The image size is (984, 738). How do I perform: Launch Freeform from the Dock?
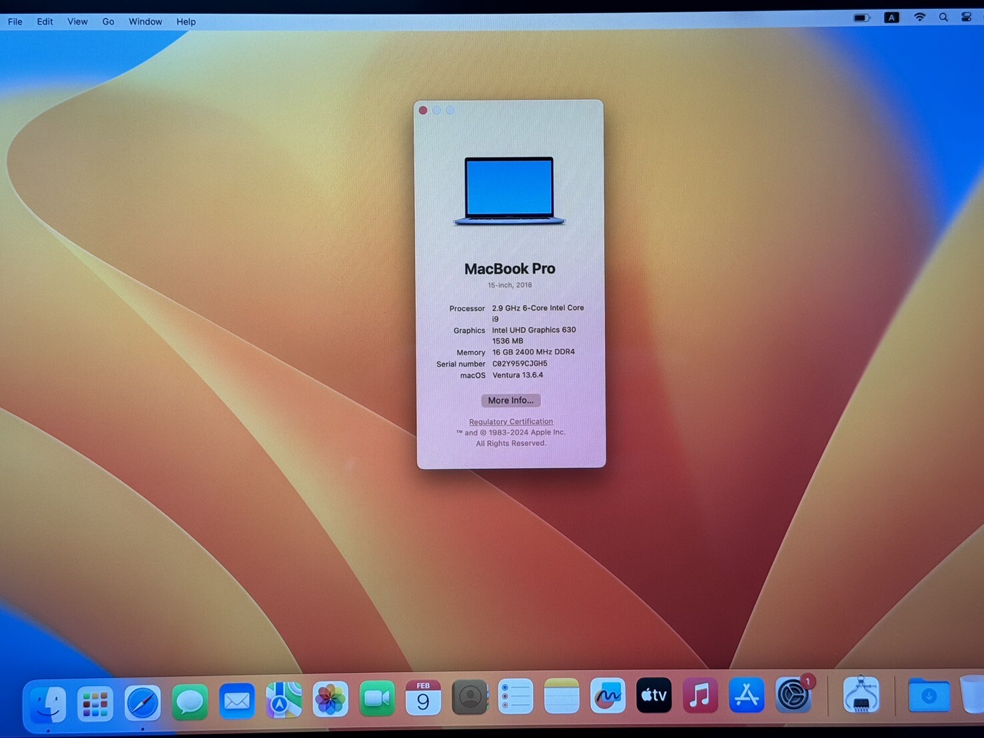point(608,695)
